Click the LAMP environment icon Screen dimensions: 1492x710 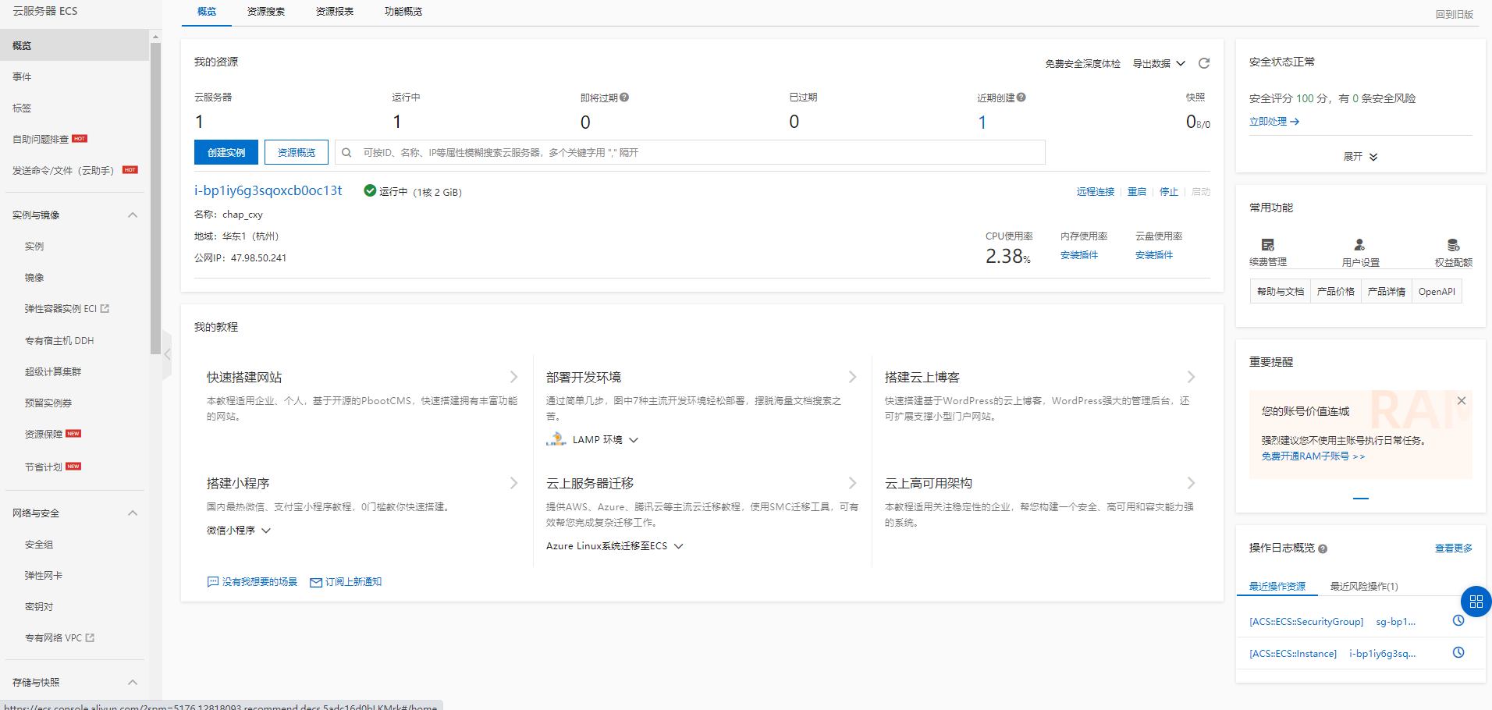pyautogui.click(x=556, y=440)
